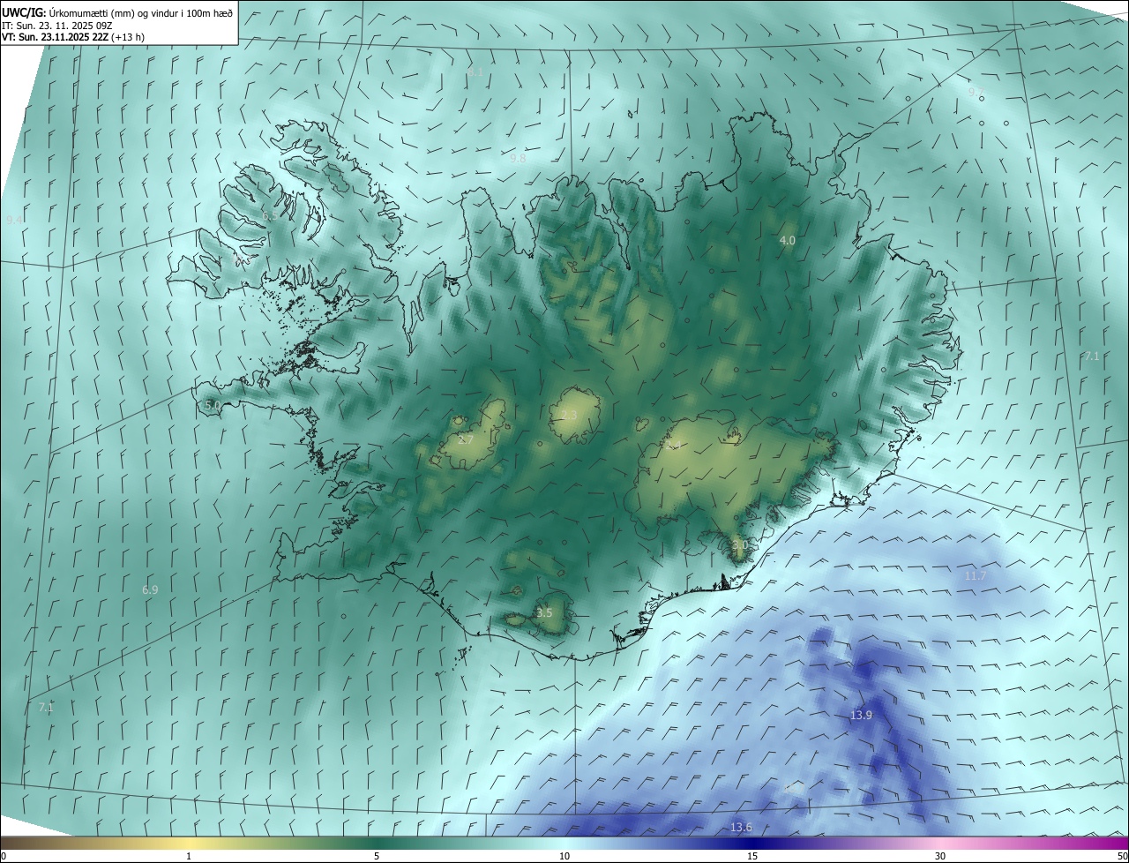Click the color scale tick labeled 5
Screen dimensions: 1129x863
tap(377, 856)
